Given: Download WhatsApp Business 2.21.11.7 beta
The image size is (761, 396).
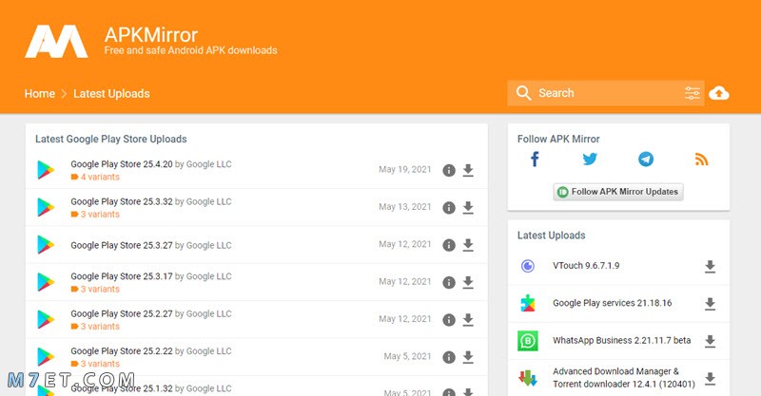Looking at the screenshot, I should coord(710,341).
